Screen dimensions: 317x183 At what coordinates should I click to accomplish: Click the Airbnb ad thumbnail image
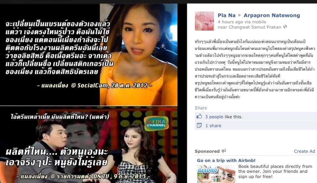(x=216, y=174)
